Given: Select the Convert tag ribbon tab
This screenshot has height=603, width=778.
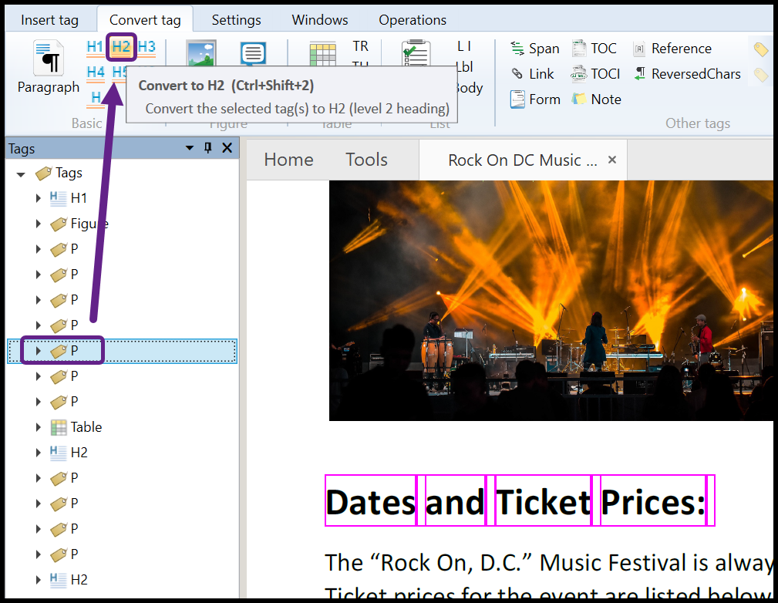Looking at the screenshot, I should click(145, 20).
